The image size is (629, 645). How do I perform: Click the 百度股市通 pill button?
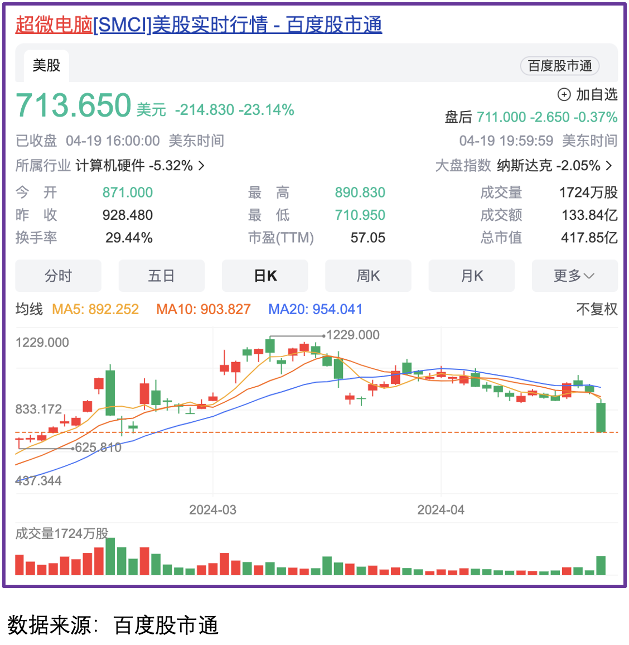tap(560, 66)
